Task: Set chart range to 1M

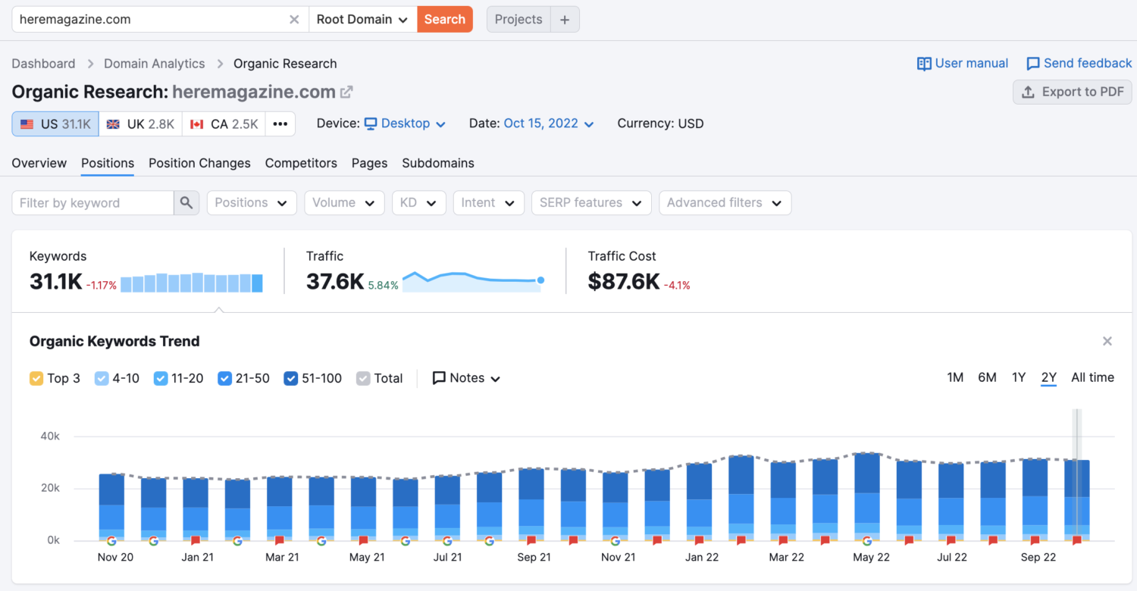Action: [955, 377]
